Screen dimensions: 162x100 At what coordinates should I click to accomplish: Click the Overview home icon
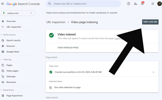click(3, 21)
